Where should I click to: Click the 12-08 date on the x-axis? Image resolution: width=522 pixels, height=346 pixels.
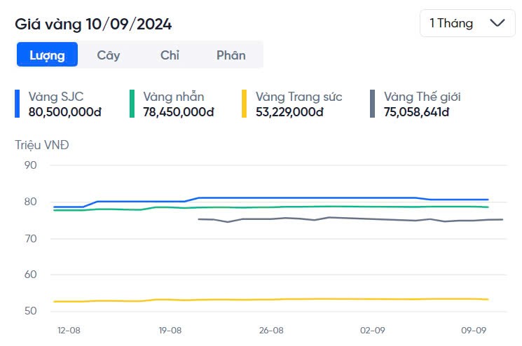[69, 331]
